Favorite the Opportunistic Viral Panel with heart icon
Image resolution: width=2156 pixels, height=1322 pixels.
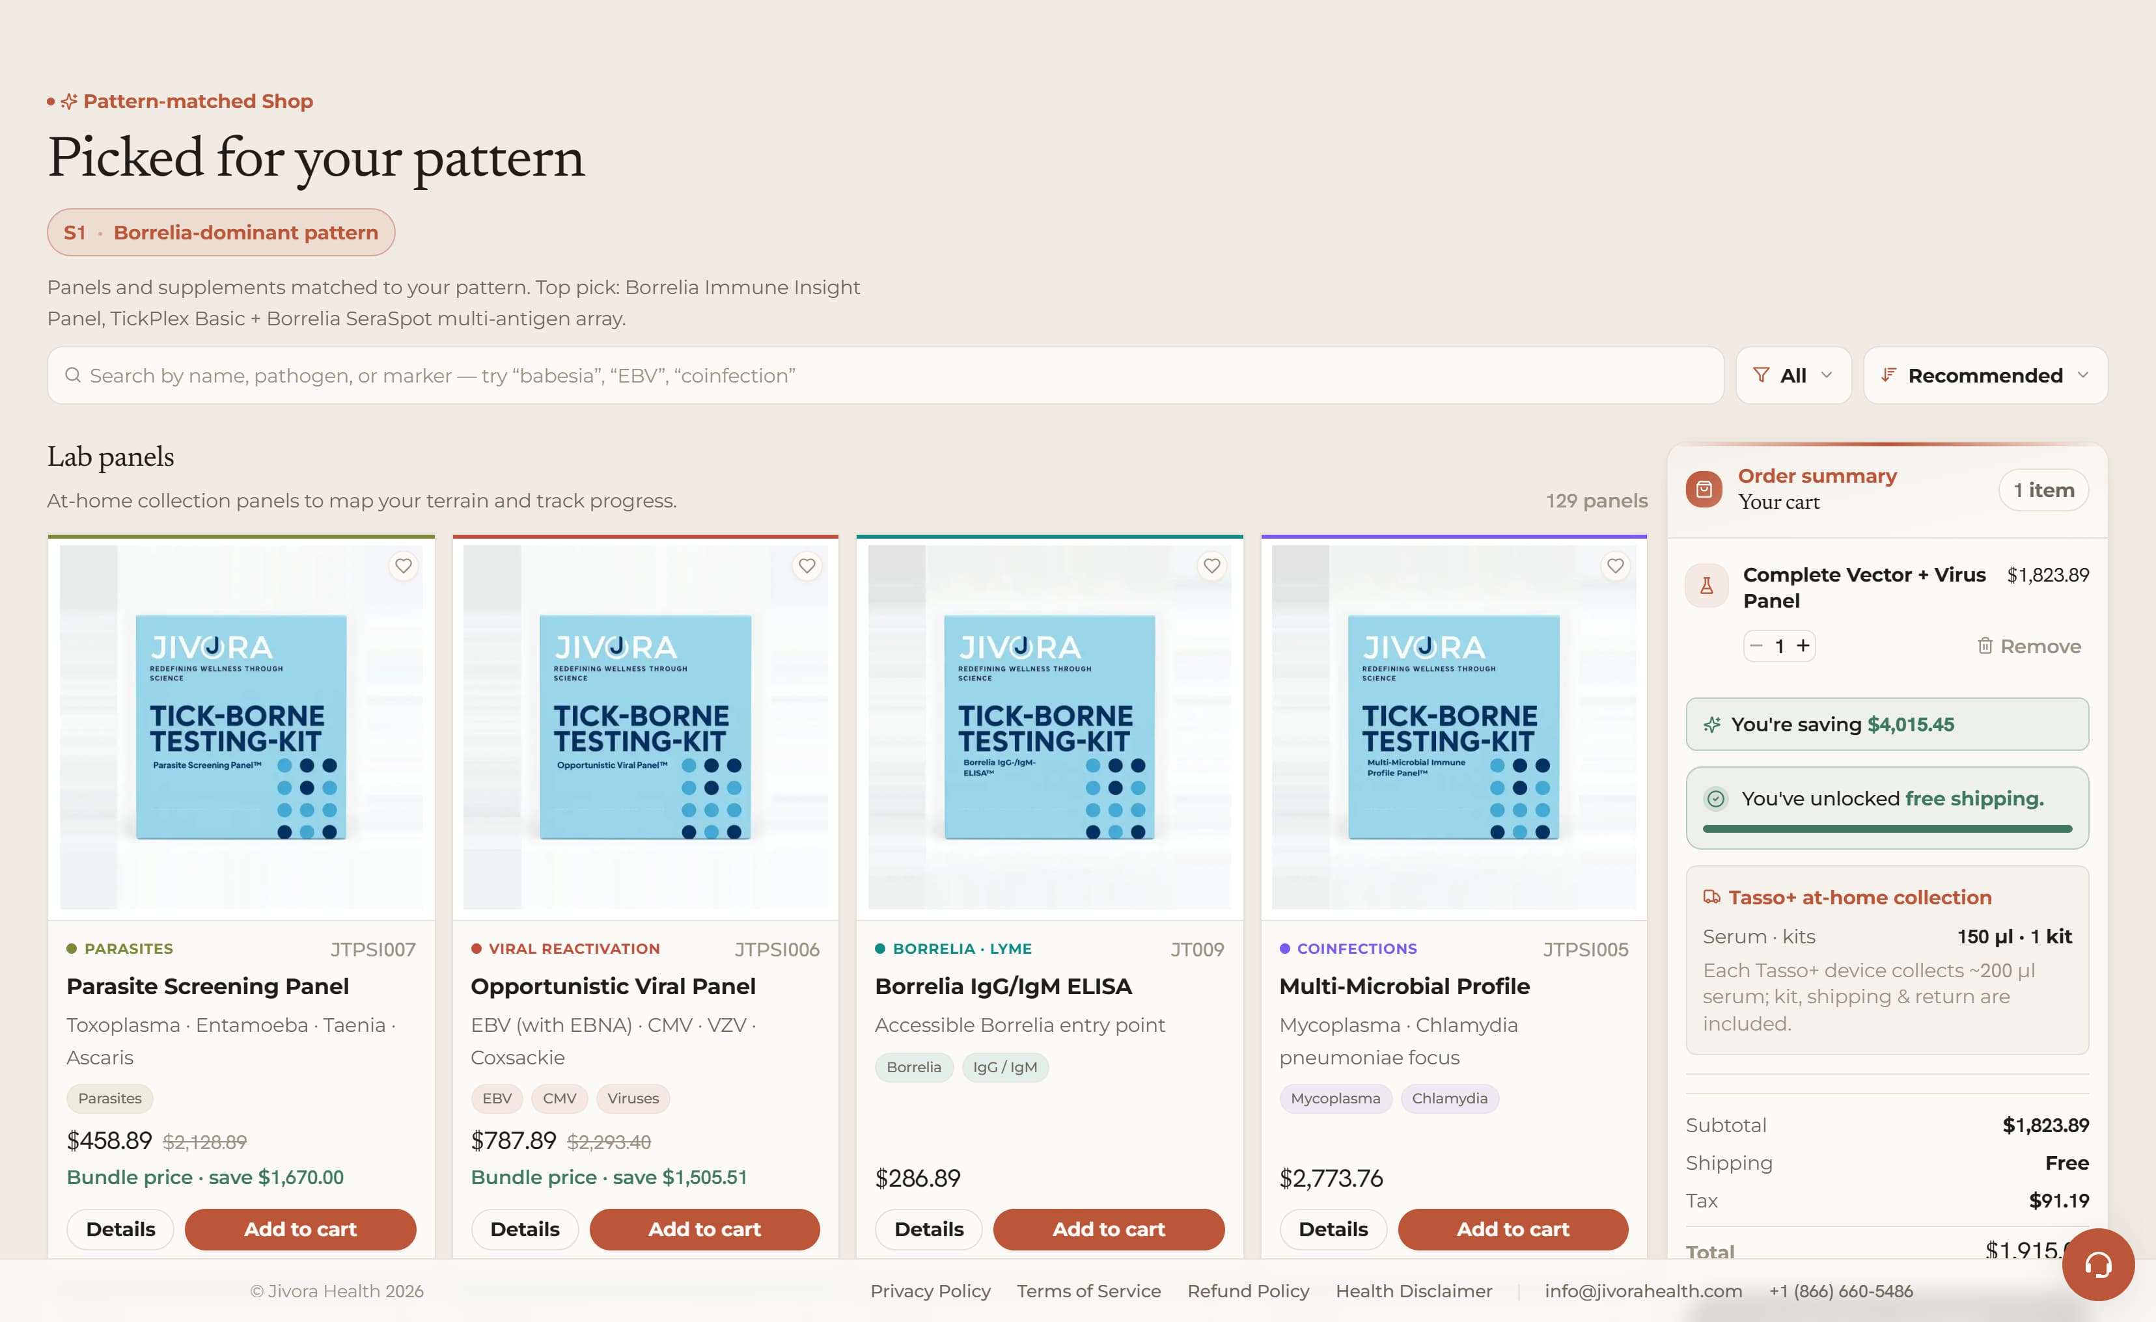click(x=807, y=566)
